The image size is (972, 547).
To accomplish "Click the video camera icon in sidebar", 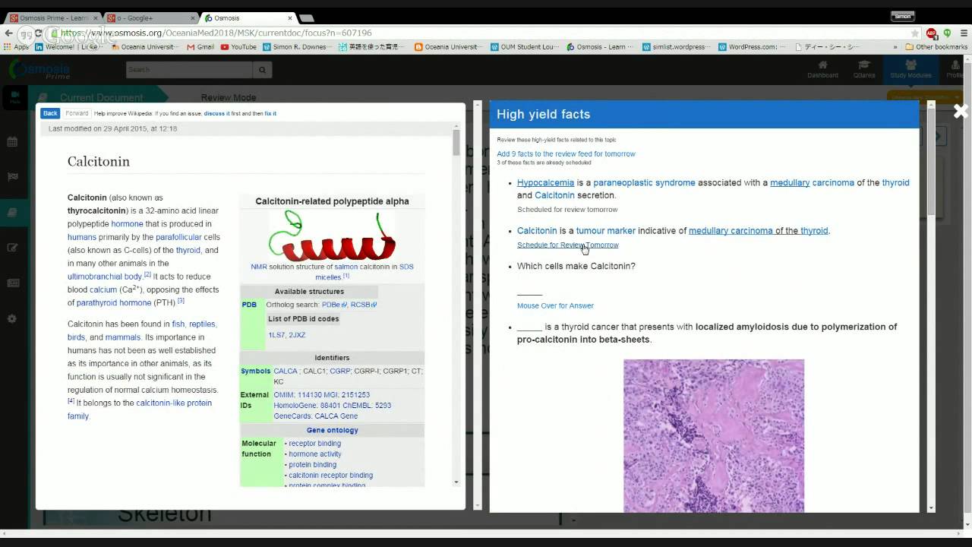I will coord(15,97).
